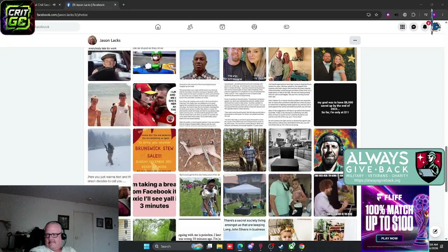Open Task View on the taskbar
This screenshot has width=448, height=252.
pos(209,246)
